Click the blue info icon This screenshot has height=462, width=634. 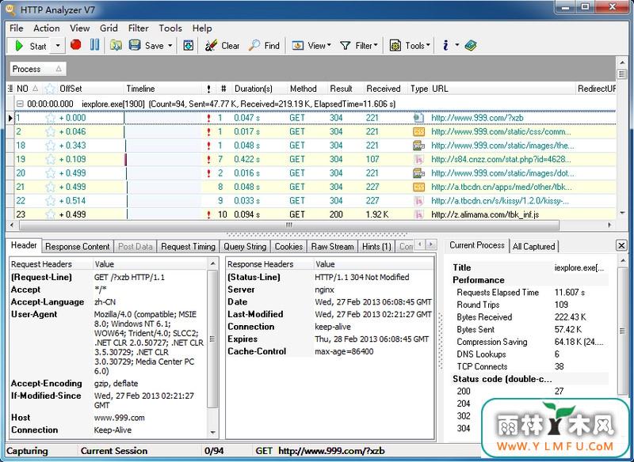(x=445, y=45)
